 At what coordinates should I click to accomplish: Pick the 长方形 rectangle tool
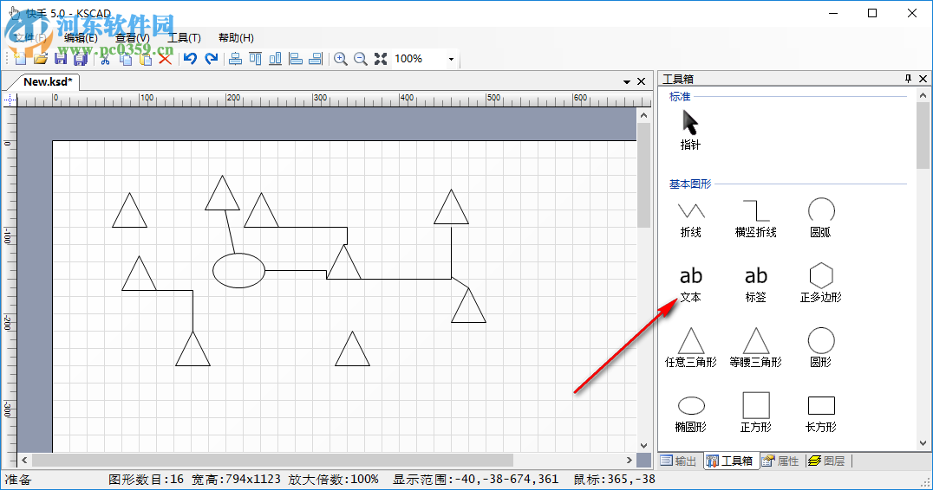point(821,414)
